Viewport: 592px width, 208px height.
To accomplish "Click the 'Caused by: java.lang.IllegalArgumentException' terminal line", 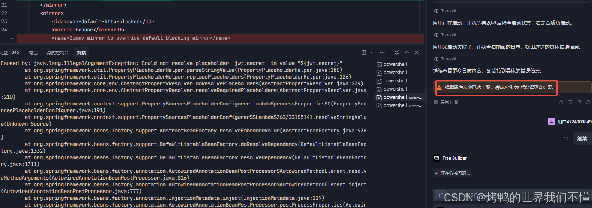I will pos(172,64).
